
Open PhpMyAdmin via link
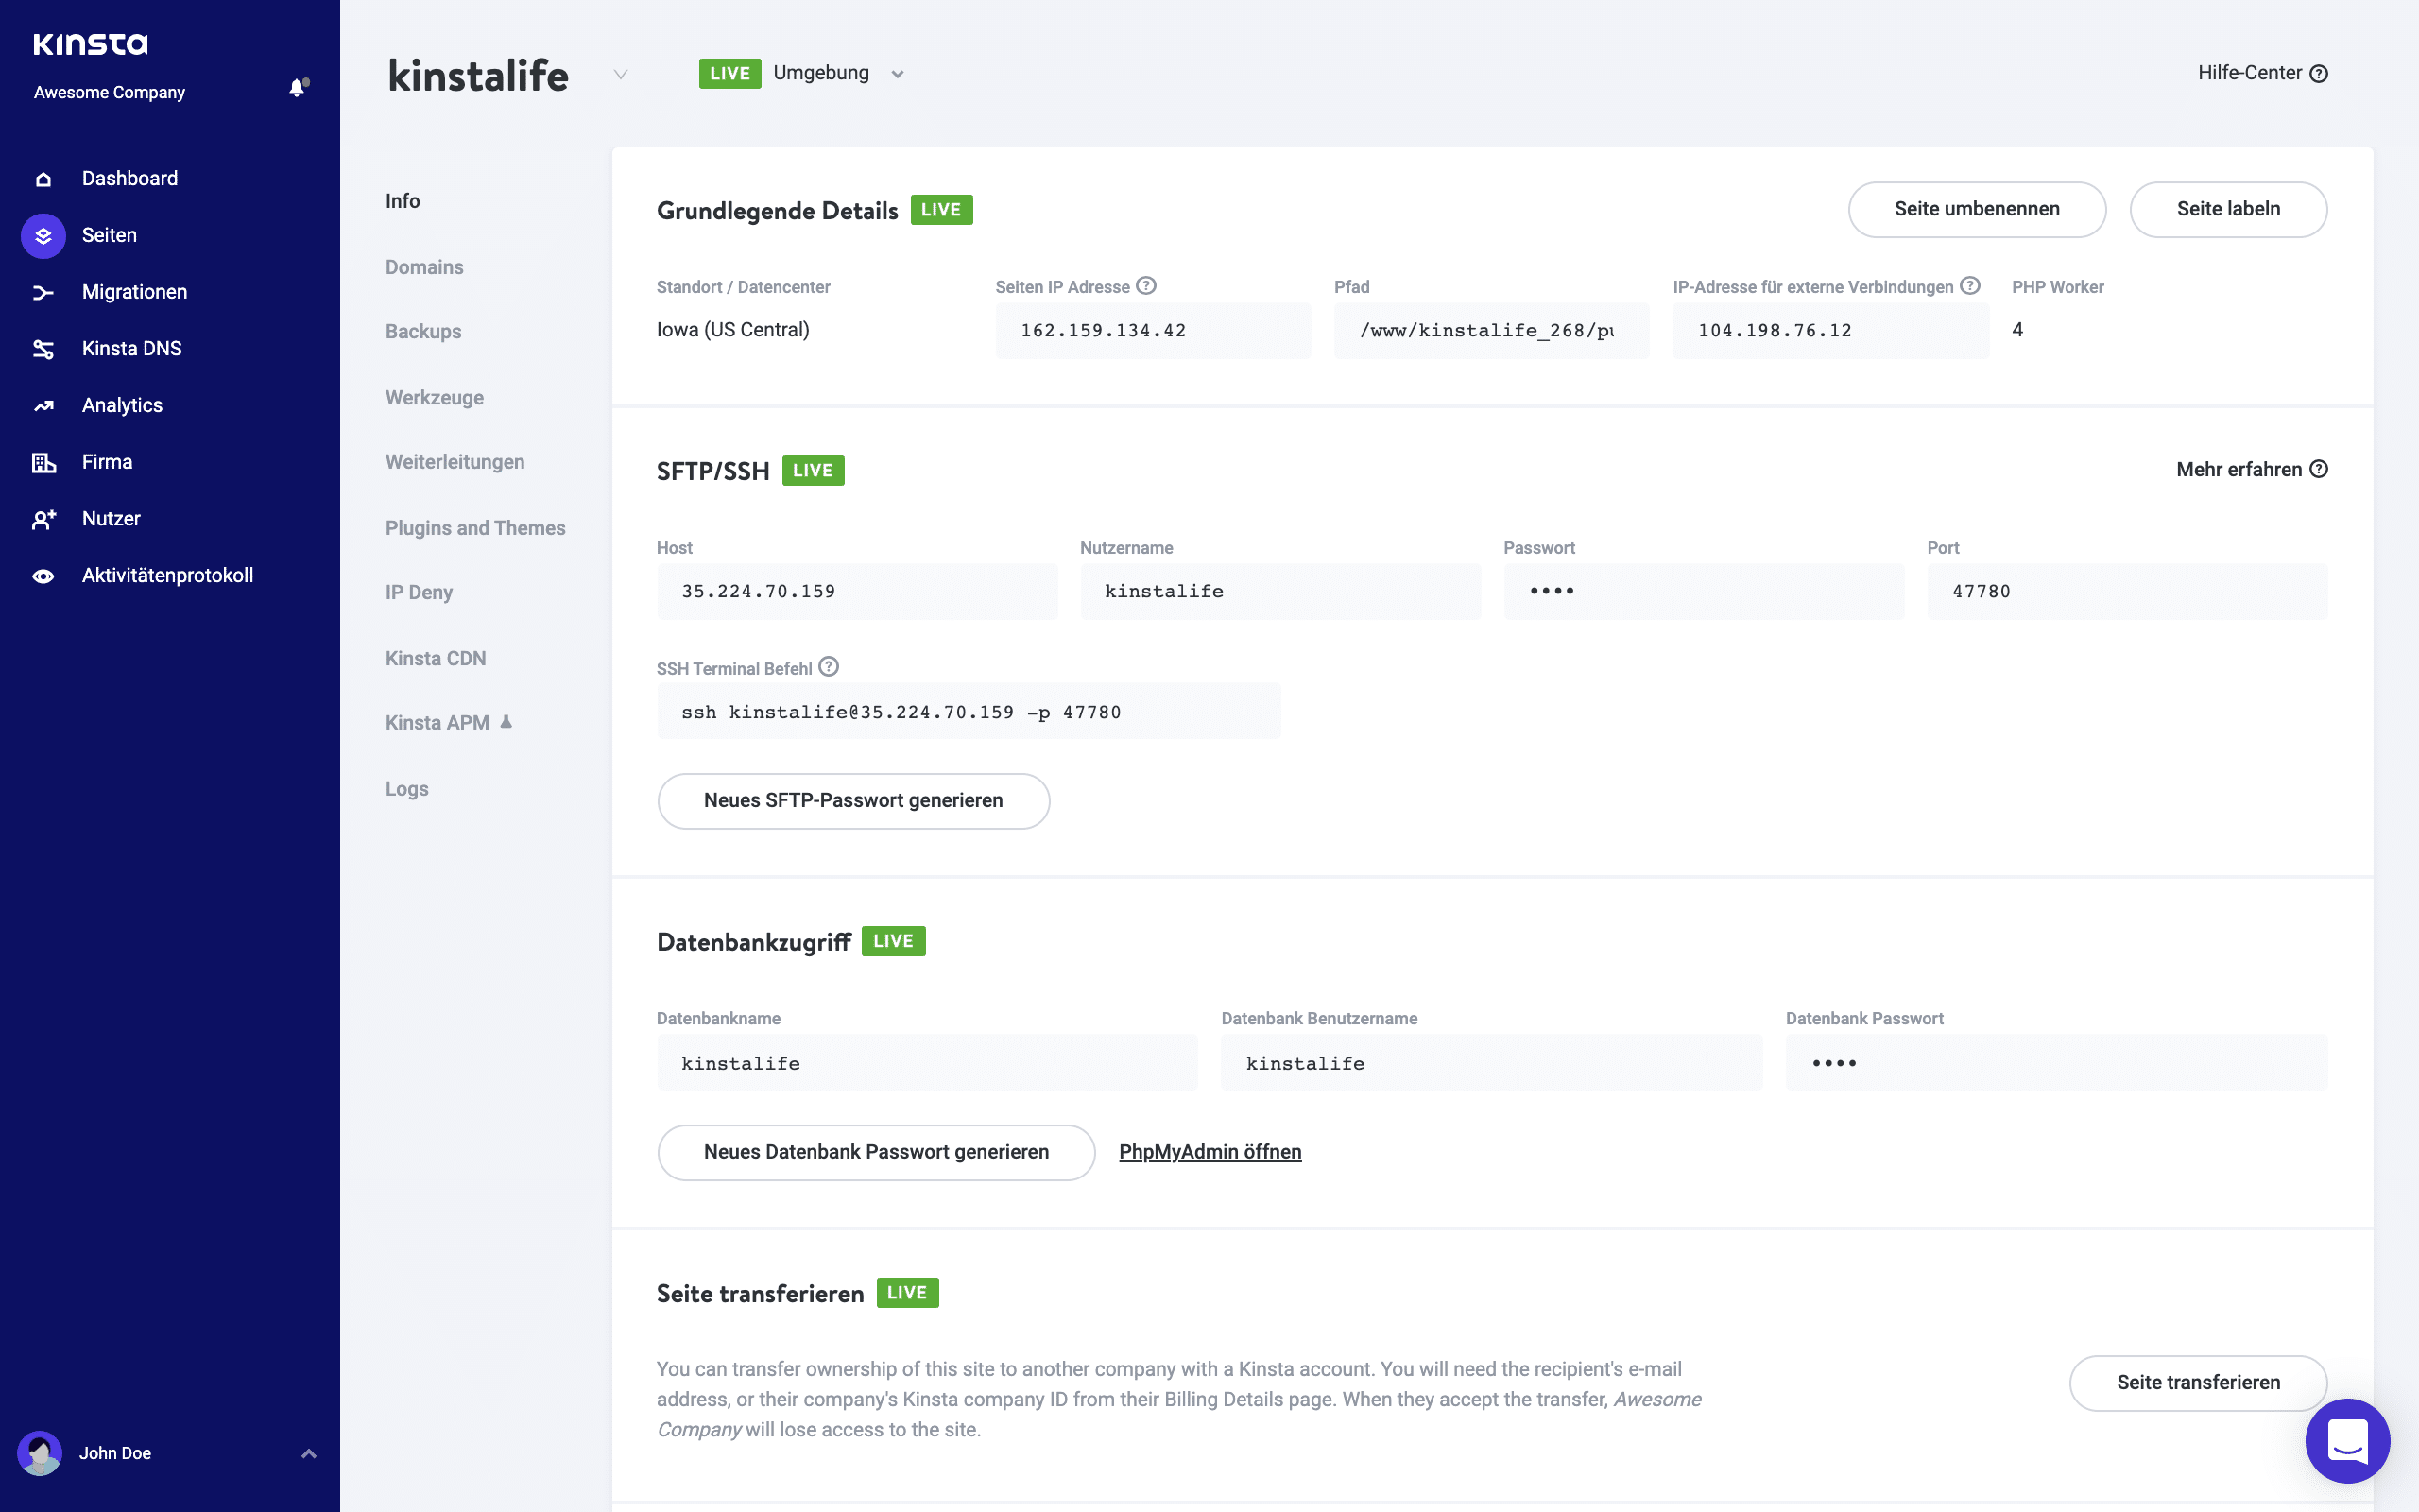pyautogui.click(x=1209, y=1151)
